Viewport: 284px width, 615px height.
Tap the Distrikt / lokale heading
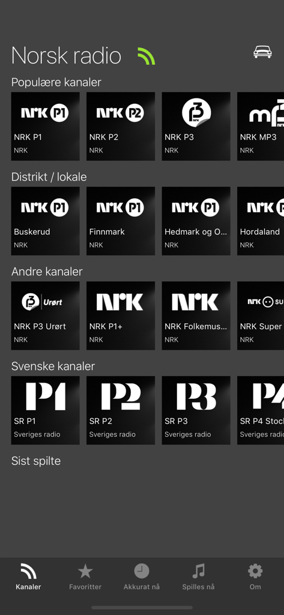pos(49,177)
